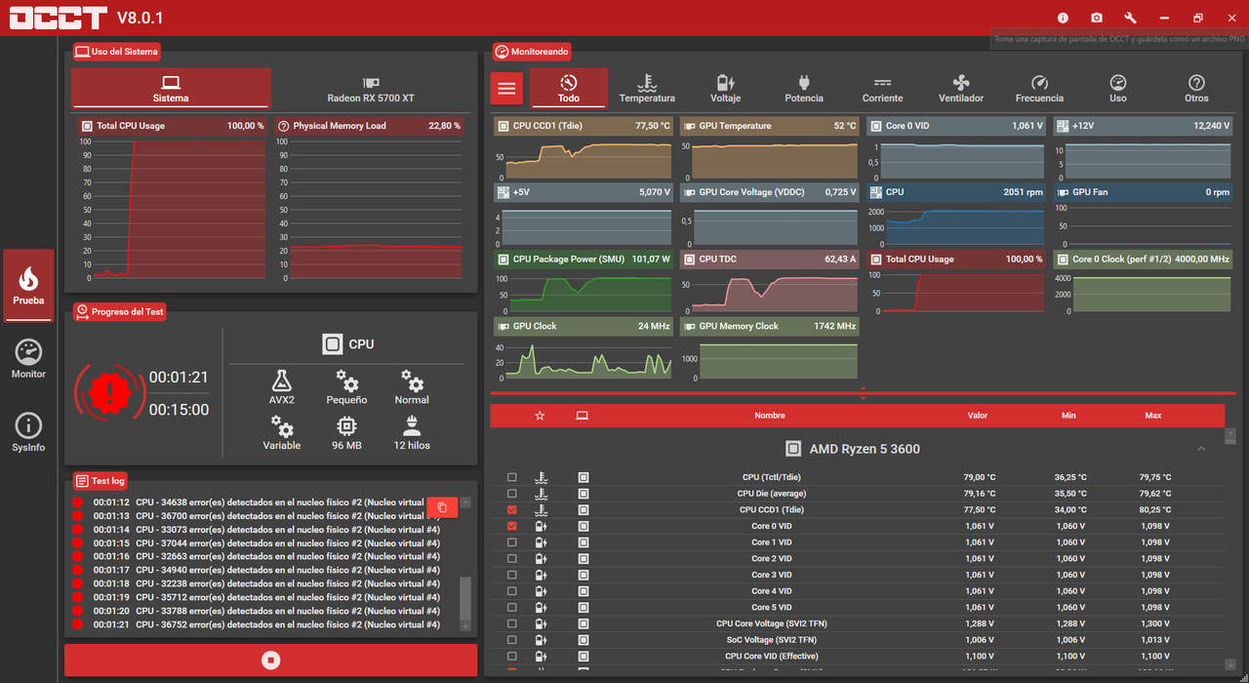Click the CPU CCD1 (Tdie) graph
1249x683 pixels.
point(584,148)
